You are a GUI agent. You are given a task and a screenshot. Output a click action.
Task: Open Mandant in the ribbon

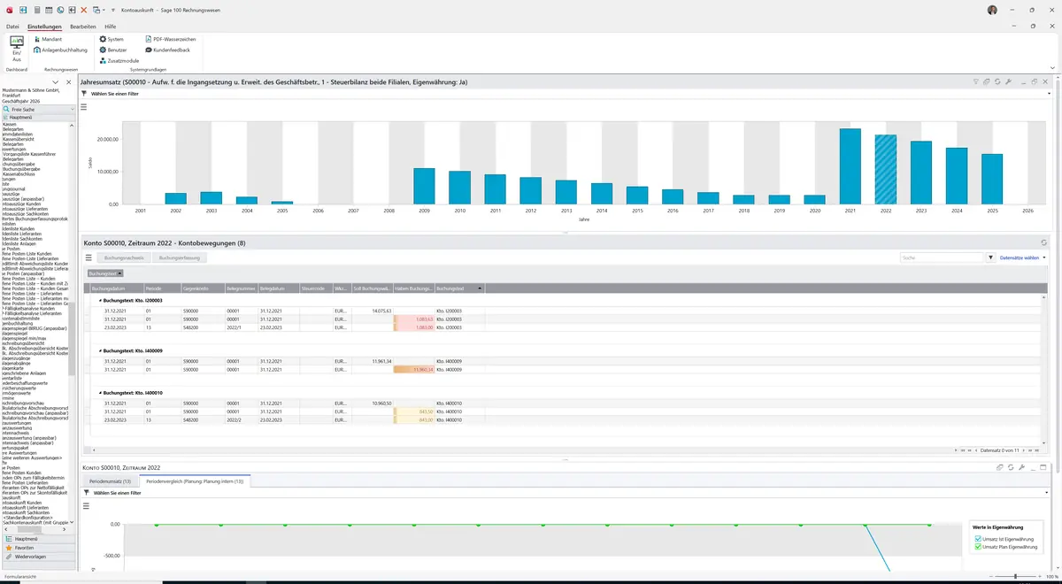[x=48, y=39]
